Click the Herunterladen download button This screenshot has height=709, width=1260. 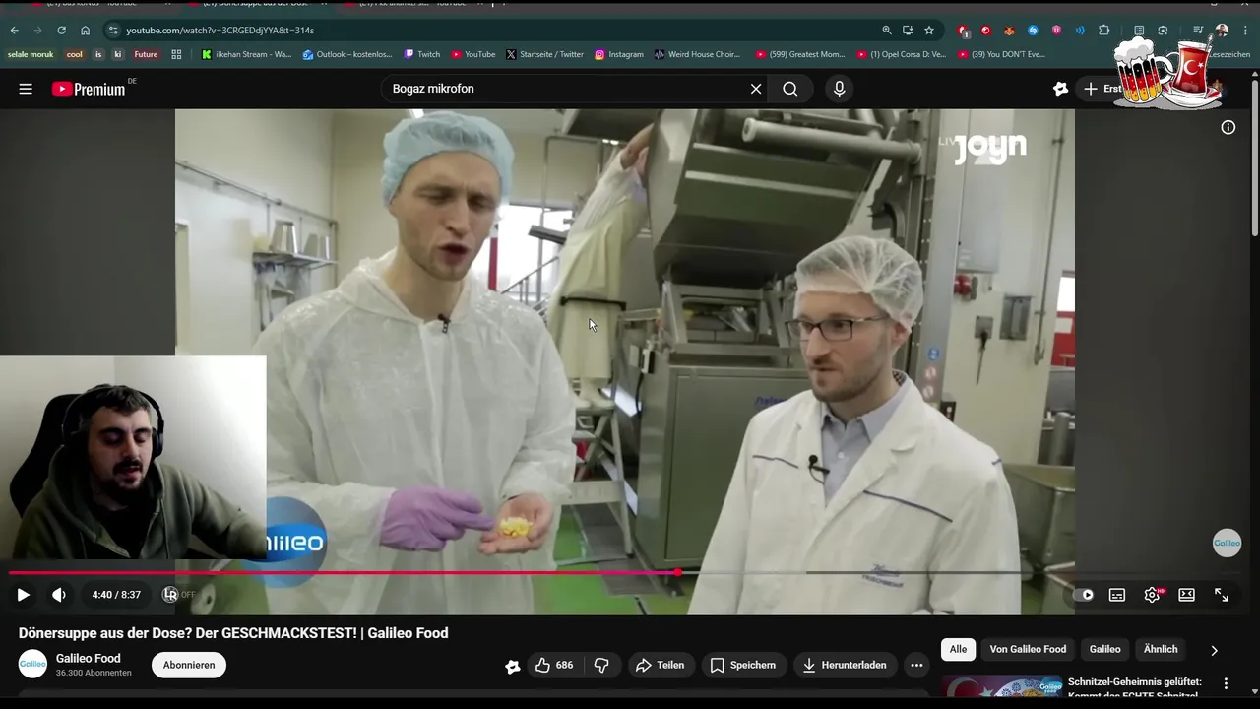[x=845, y=665]
